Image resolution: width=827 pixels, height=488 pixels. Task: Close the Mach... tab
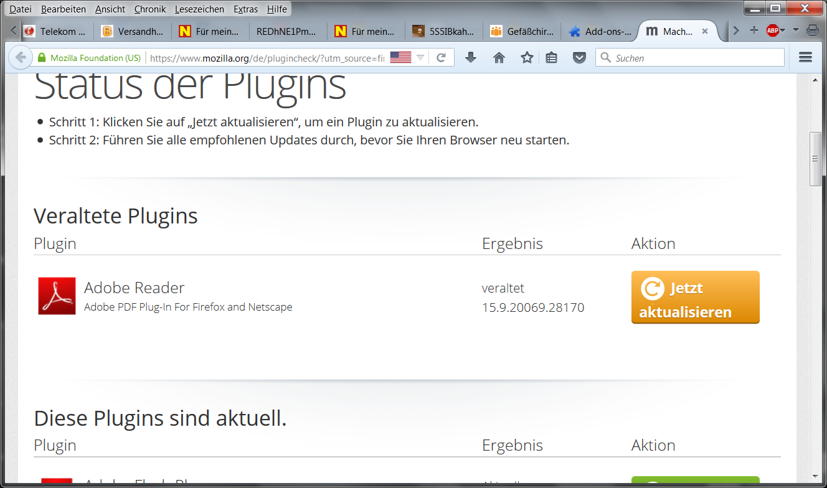coord(705,31)
